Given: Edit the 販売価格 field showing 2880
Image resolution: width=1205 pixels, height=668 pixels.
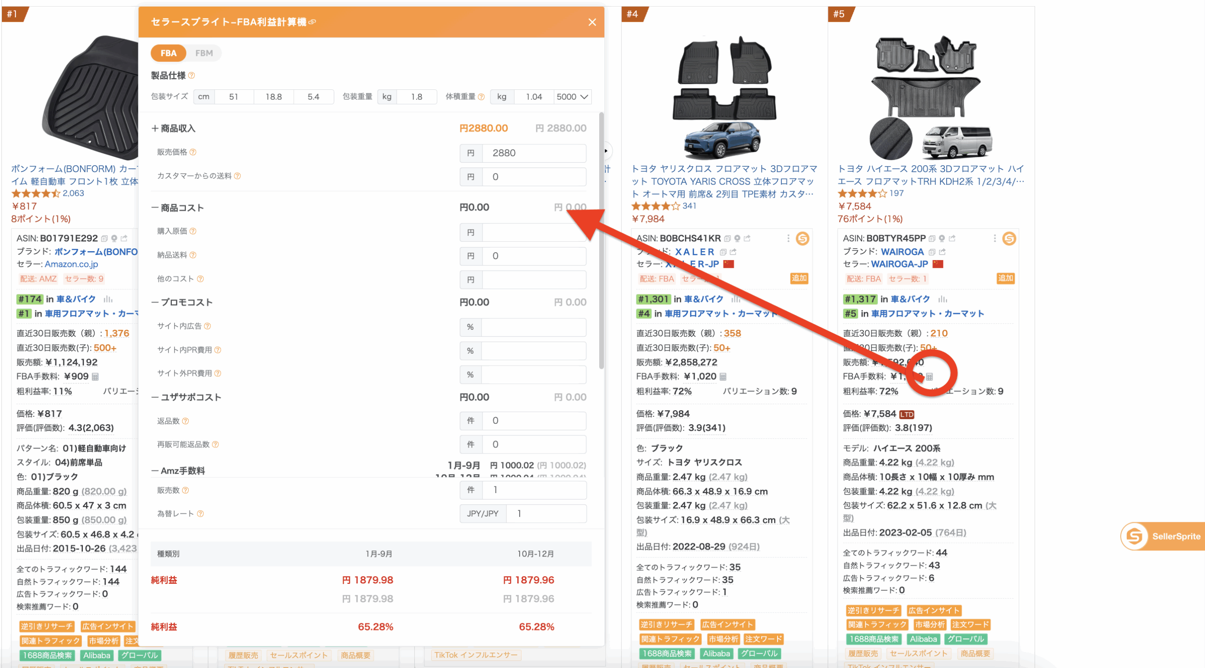Looking at the screenshot, I should click(534, 153).
